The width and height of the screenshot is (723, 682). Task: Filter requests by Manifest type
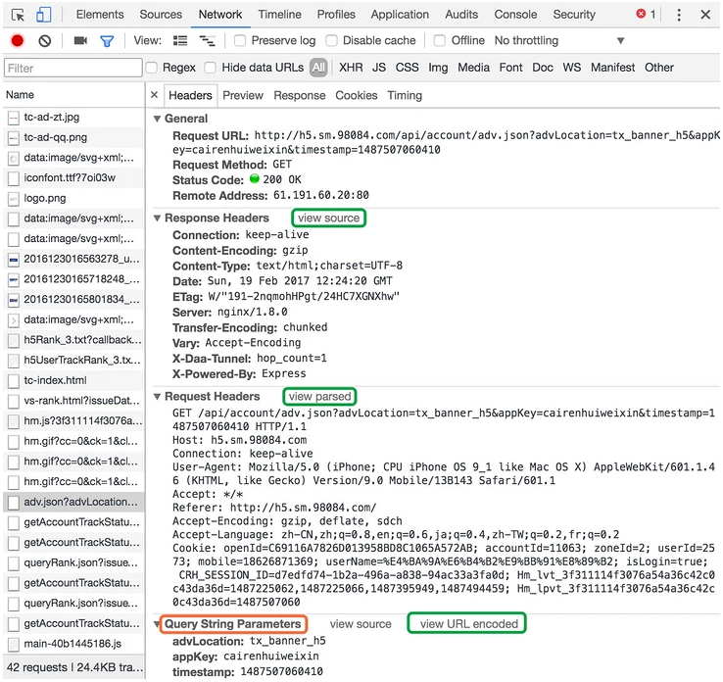point(613,68)
